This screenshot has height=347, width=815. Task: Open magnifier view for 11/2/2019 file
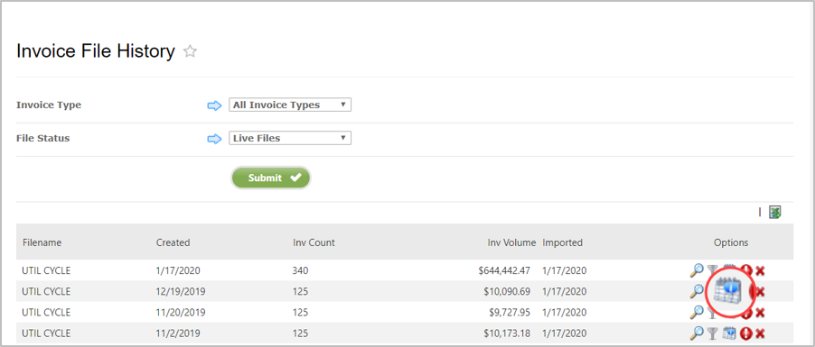pyautogui.click(x=697, y=333)
